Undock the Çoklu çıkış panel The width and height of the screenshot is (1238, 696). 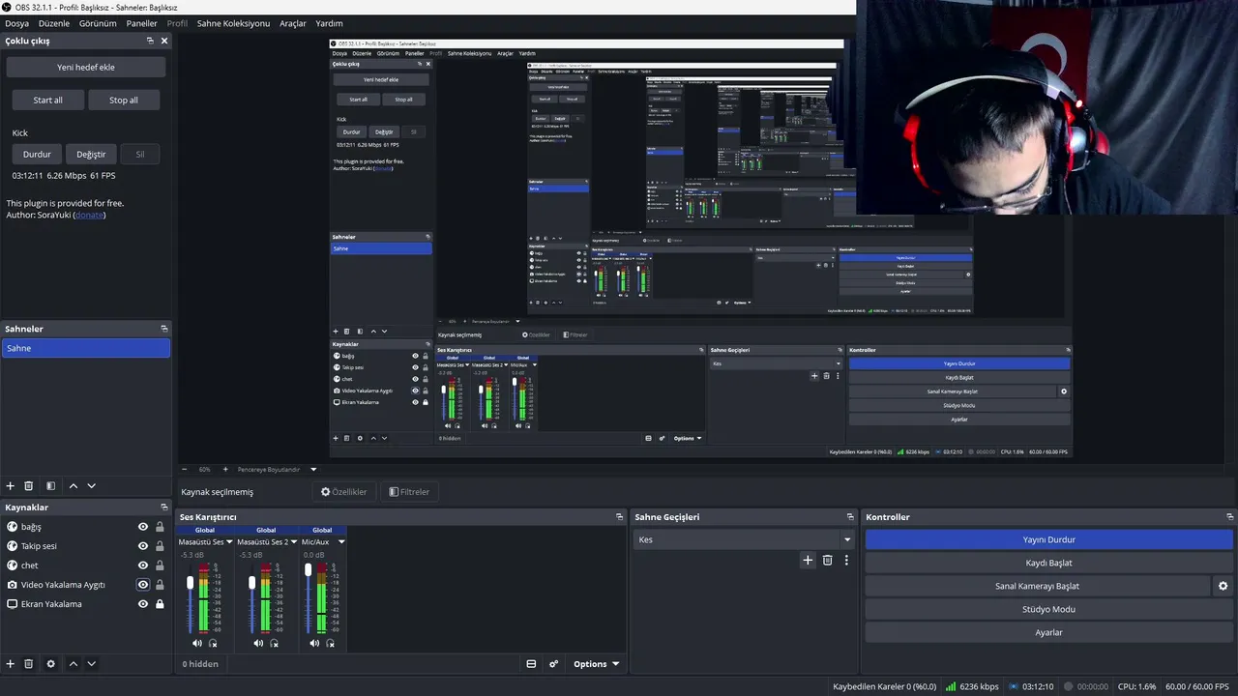[150, 41]
